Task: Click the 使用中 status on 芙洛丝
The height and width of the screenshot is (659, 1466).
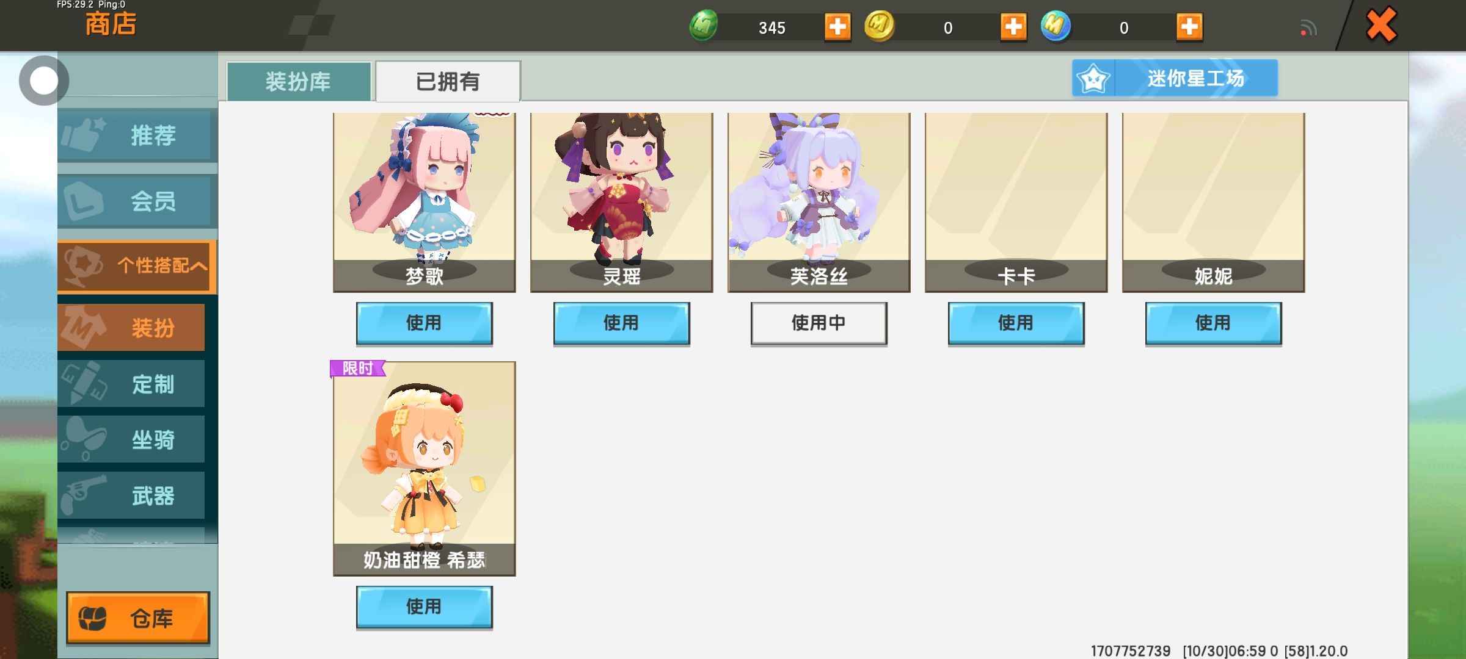Action: tap(819, 323)
